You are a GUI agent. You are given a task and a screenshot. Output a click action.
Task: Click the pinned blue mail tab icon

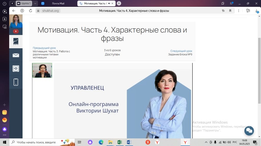pos(43,3)
